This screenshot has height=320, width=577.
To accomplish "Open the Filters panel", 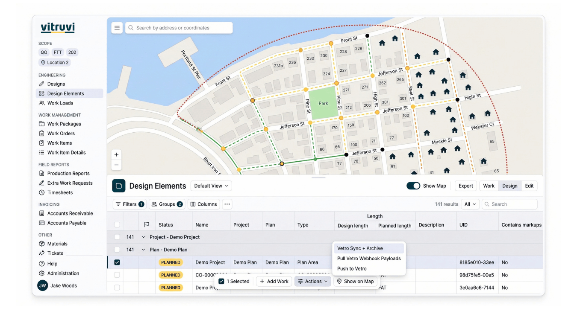I will [x=130, y=204].
